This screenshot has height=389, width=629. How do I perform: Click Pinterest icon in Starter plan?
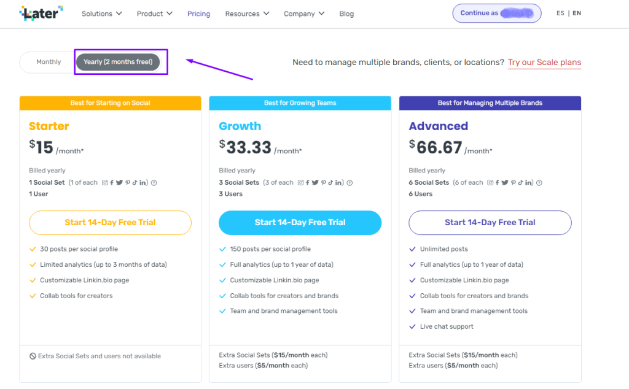128,183
